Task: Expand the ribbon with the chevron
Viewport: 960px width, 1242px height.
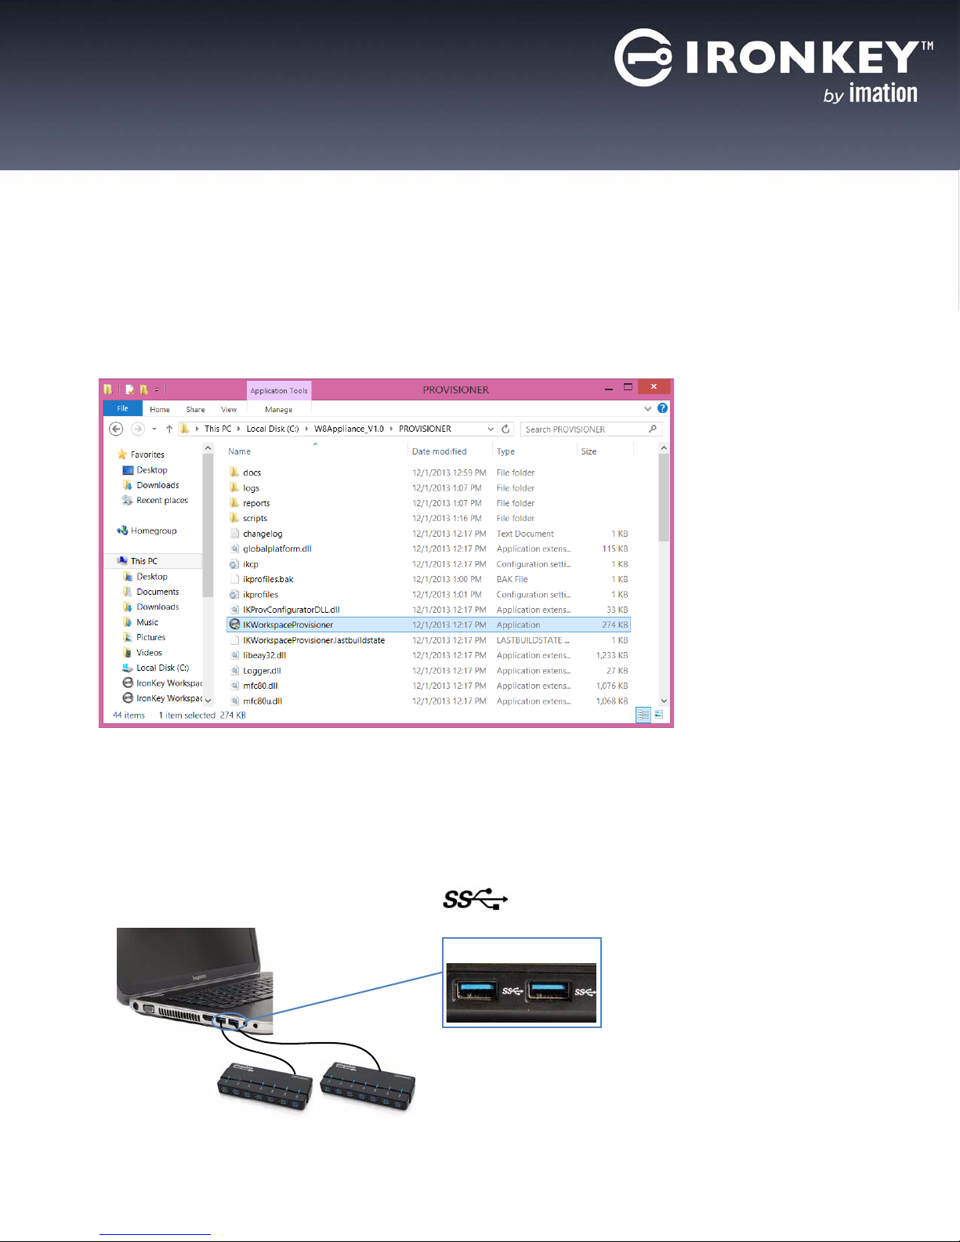Action: (x=647, y=408)
